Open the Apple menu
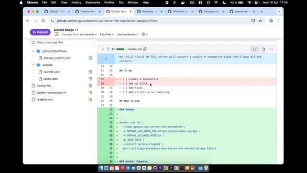Image resolution: width=307 pixels, height=173 pixels. 21,2
